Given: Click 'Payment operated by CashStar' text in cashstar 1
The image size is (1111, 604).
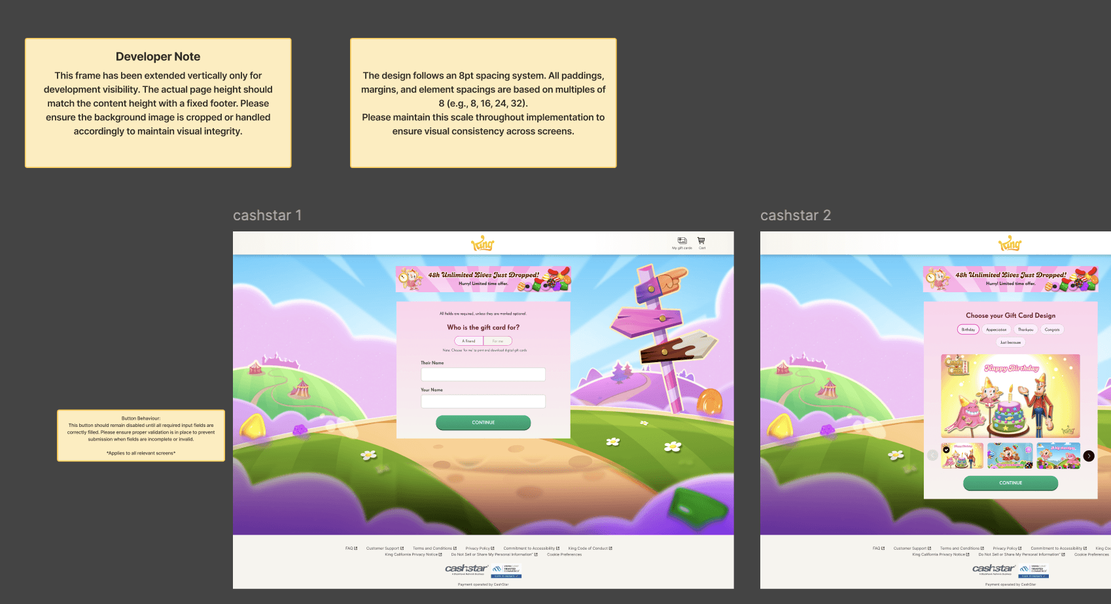Looking at the screenshot, I should point(483,584).
